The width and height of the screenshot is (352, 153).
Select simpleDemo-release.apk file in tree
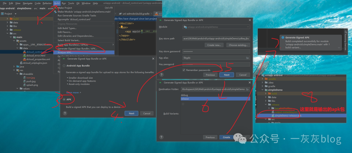[x=288, y=115]
